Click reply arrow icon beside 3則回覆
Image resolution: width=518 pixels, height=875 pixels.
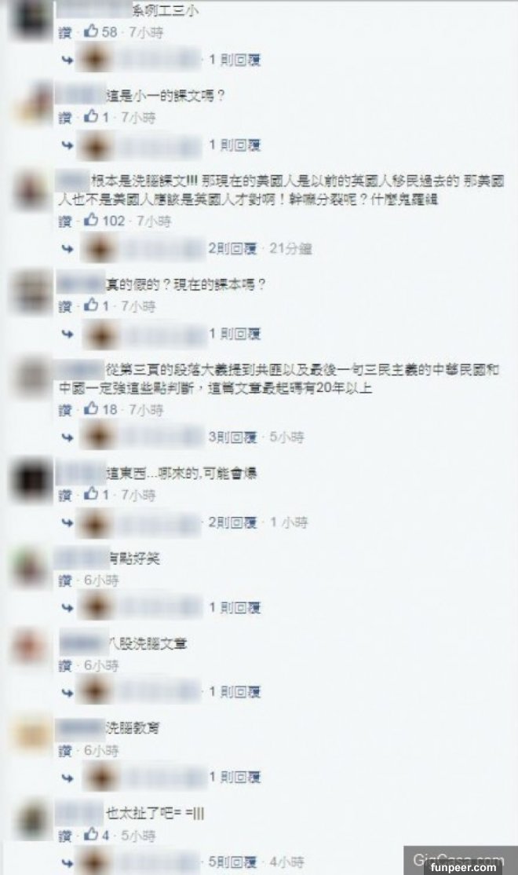coord(67,437)
